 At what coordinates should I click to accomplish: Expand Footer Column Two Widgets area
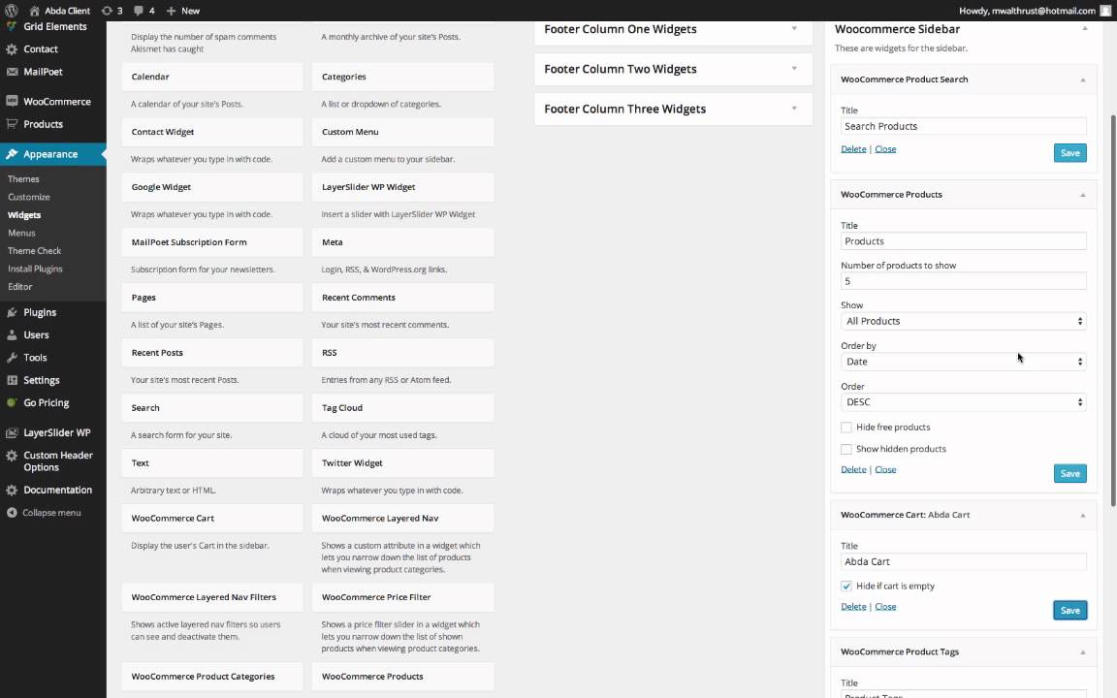coord(794,69)
